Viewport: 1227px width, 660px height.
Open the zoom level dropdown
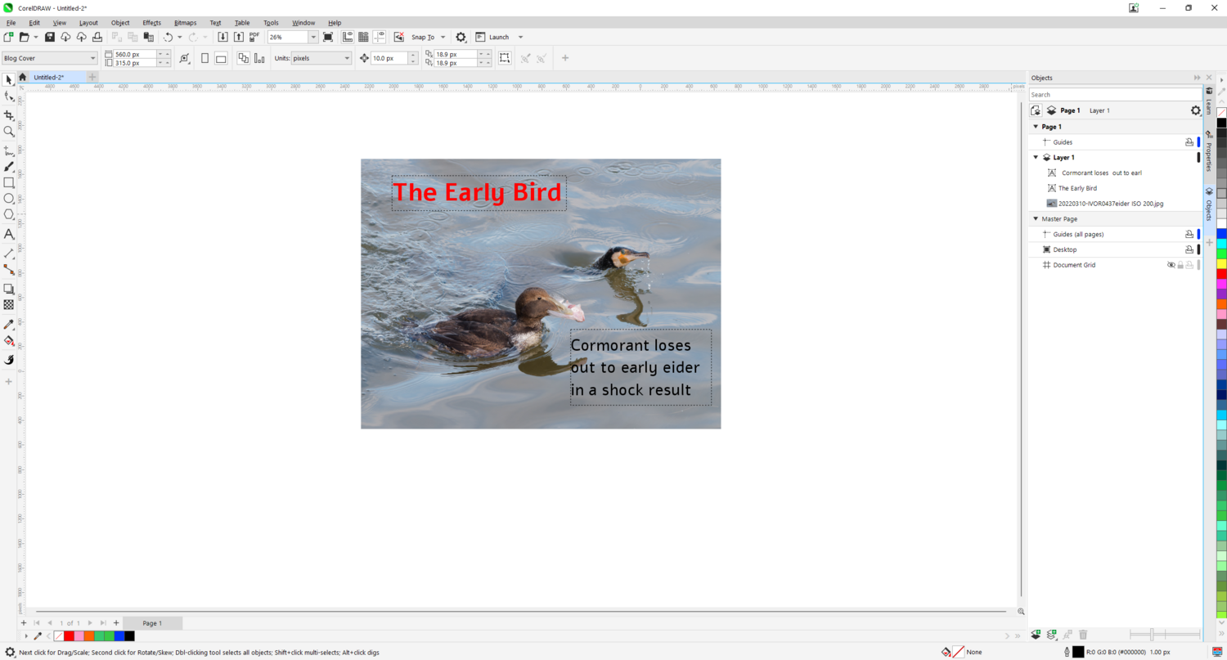point(313,38)
